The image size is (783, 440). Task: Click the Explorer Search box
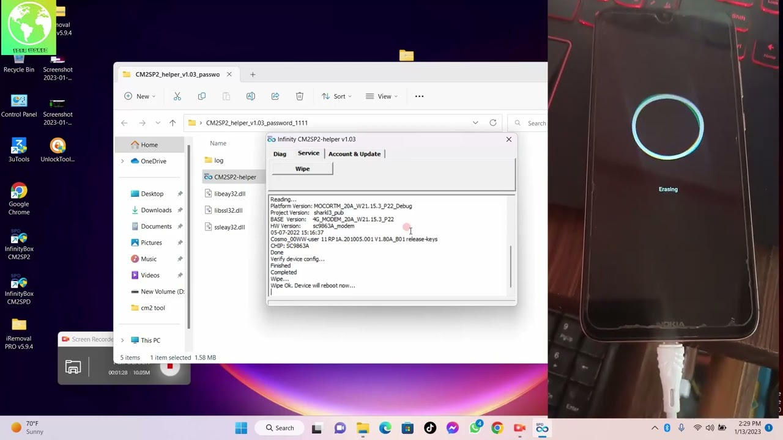pyautogui.click(x=528, y=123)
